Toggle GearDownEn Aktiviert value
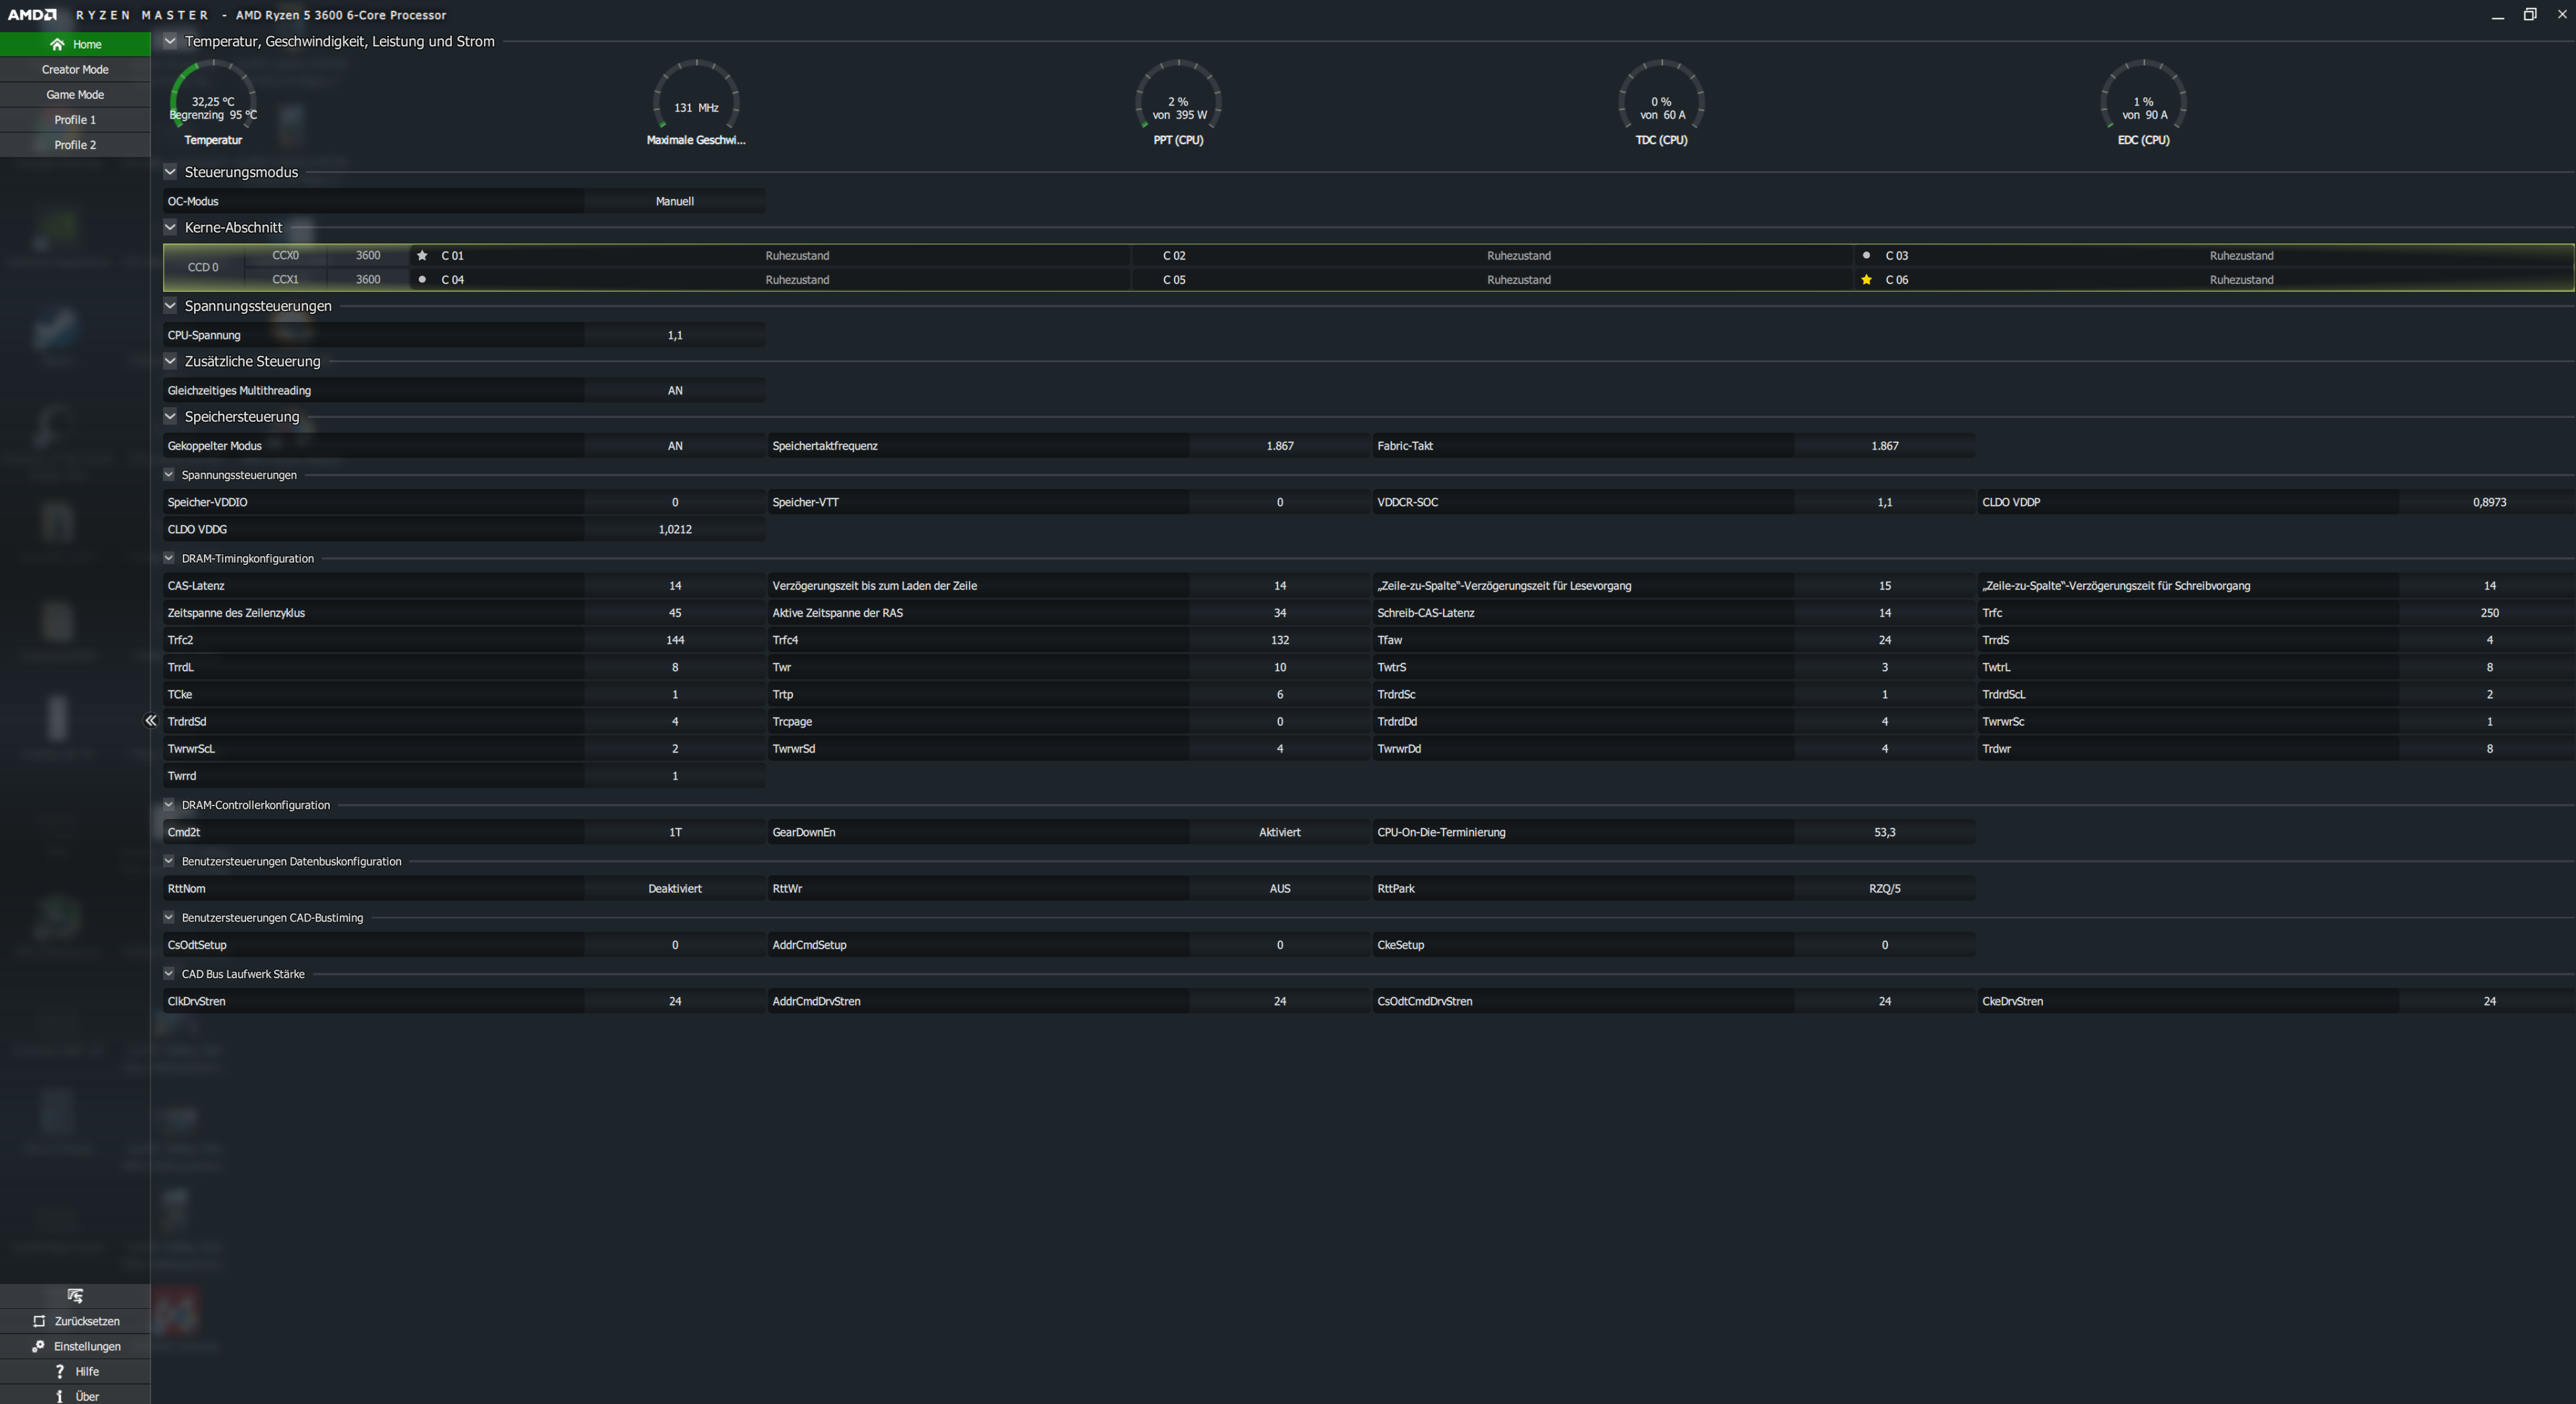The width and height of the screenshot is (2576, 1404). 1279,832
